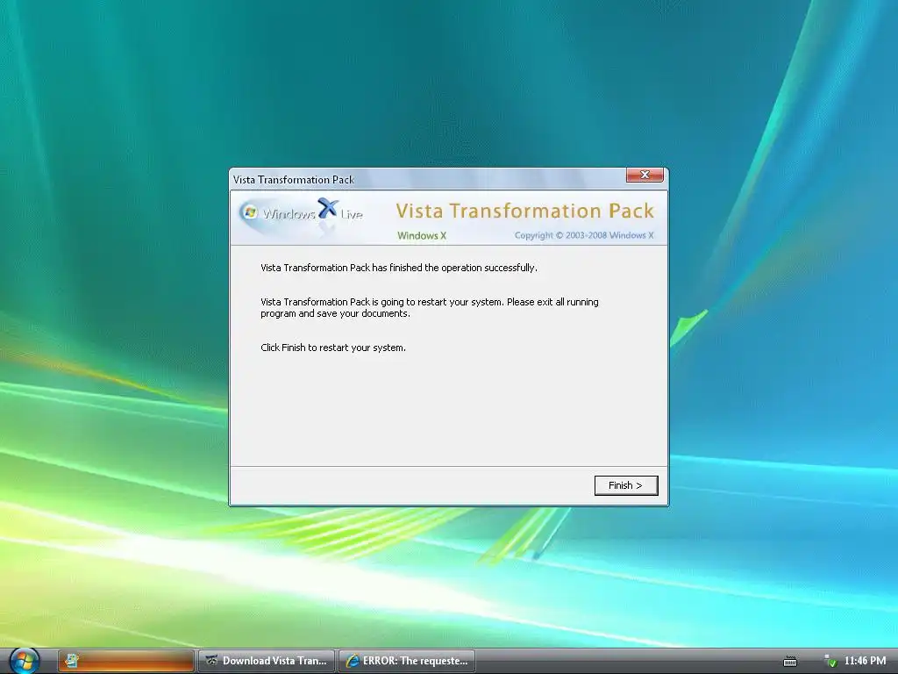
Task: Select the orange highlighted taskbar button
Action: click(126, 661)
